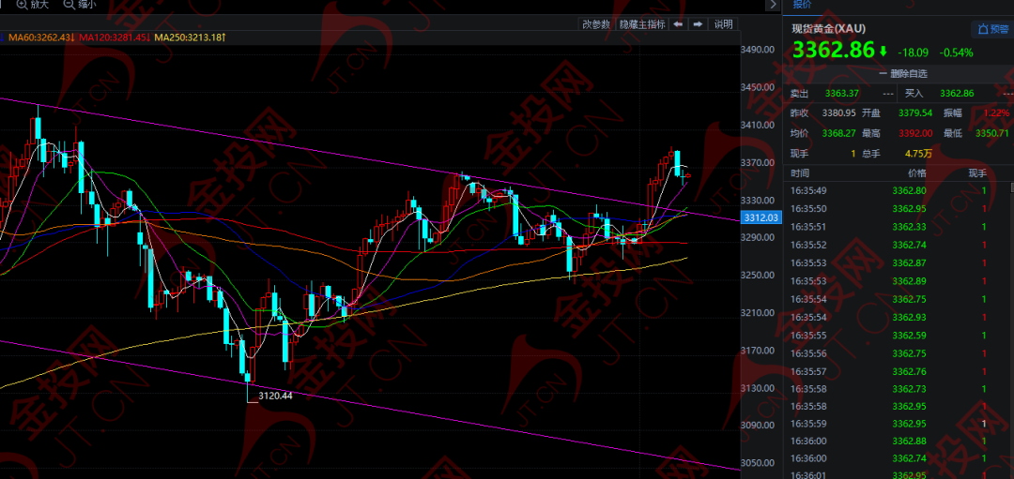Collapse the quote panel with the chevron arrow
The height and width of the screenshot is (479, 1014).
(x=773, y=5)
